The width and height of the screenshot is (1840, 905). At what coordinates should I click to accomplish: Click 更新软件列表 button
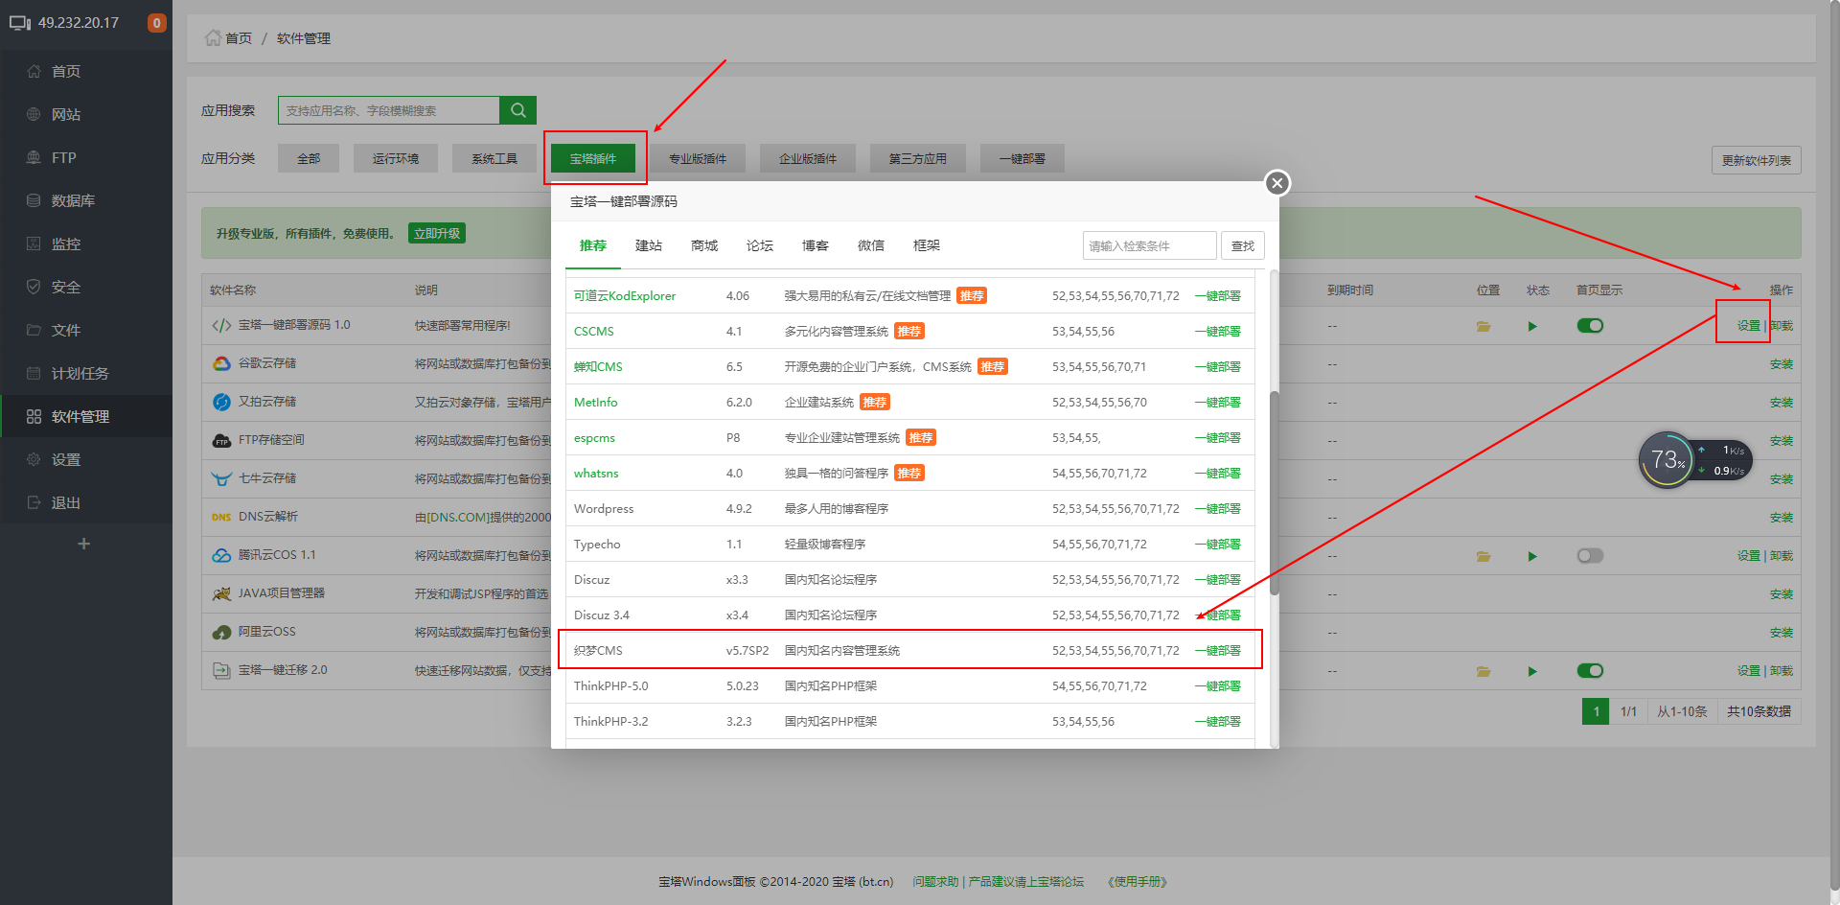point(1756,160)
